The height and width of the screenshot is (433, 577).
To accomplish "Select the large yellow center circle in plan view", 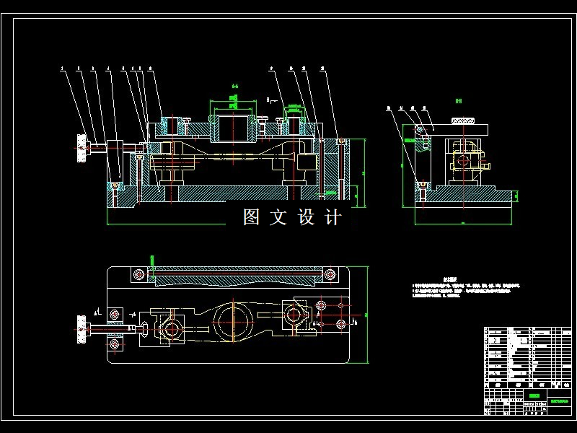I will coord(233,321).
